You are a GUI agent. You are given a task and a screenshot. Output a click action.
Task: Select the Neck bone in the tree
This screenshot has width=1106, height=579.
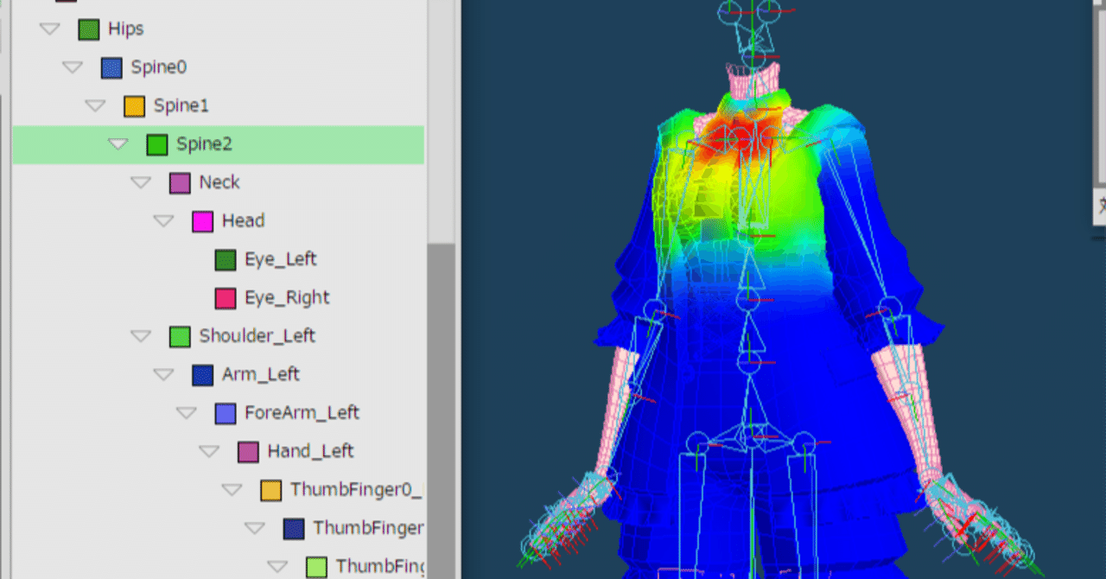(x=219, y=182)
